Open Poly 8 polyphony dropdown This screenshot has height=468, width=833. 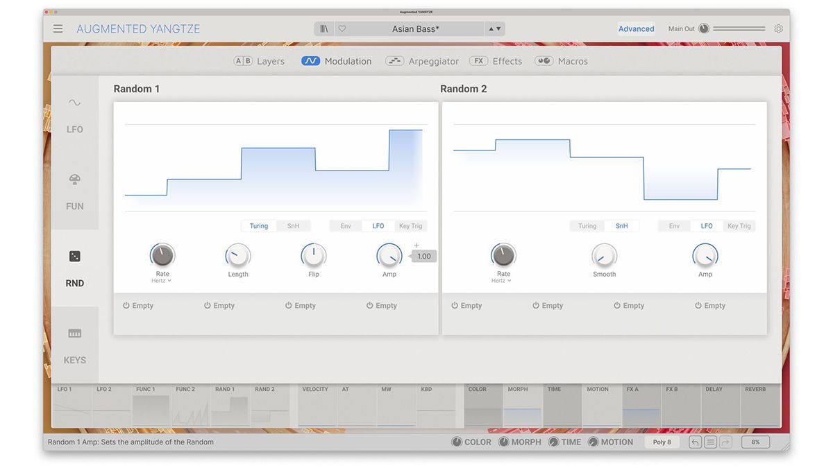(x=662, y=442)
